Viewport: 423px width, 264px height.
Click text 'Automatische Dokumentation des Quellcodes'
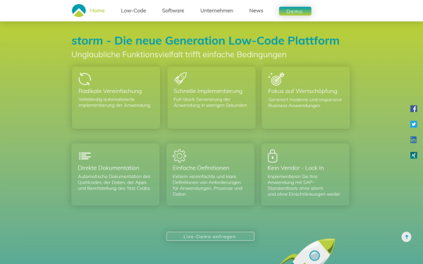[114, 182]
